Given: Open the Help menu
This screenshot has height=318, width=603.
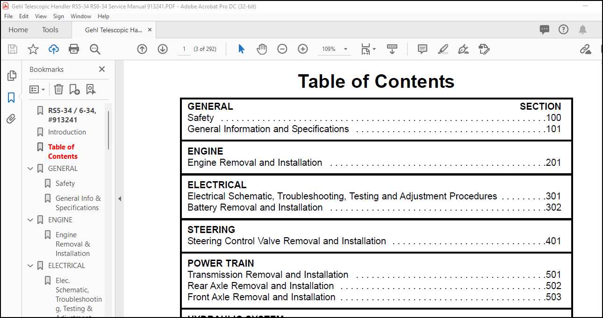Looking at the screenshot, I should [103, 16].
